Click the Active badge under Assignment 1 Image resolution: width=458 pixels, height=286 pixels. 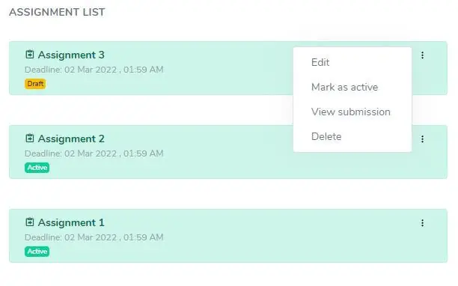(x=37, y=252)
